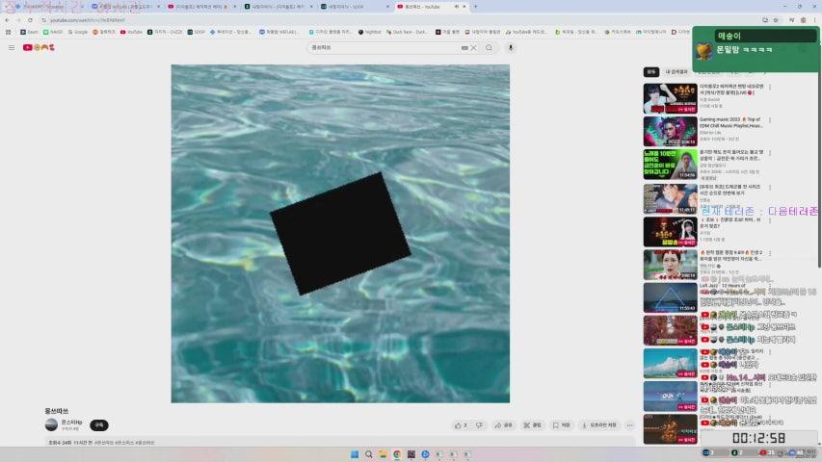
Task: Open the green 11:54:56 video thumbnail
Action: pyautogui.click(x=670, y=165)
